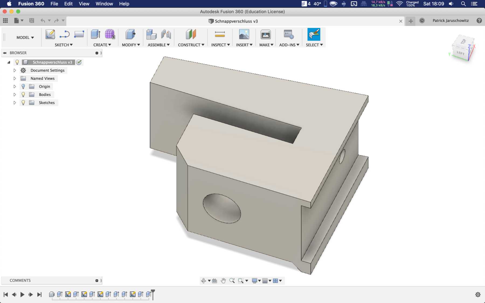The height and width of the screenshot is (303, 485).
Task: Open the Data Panel grid icon
Action: 5,20
